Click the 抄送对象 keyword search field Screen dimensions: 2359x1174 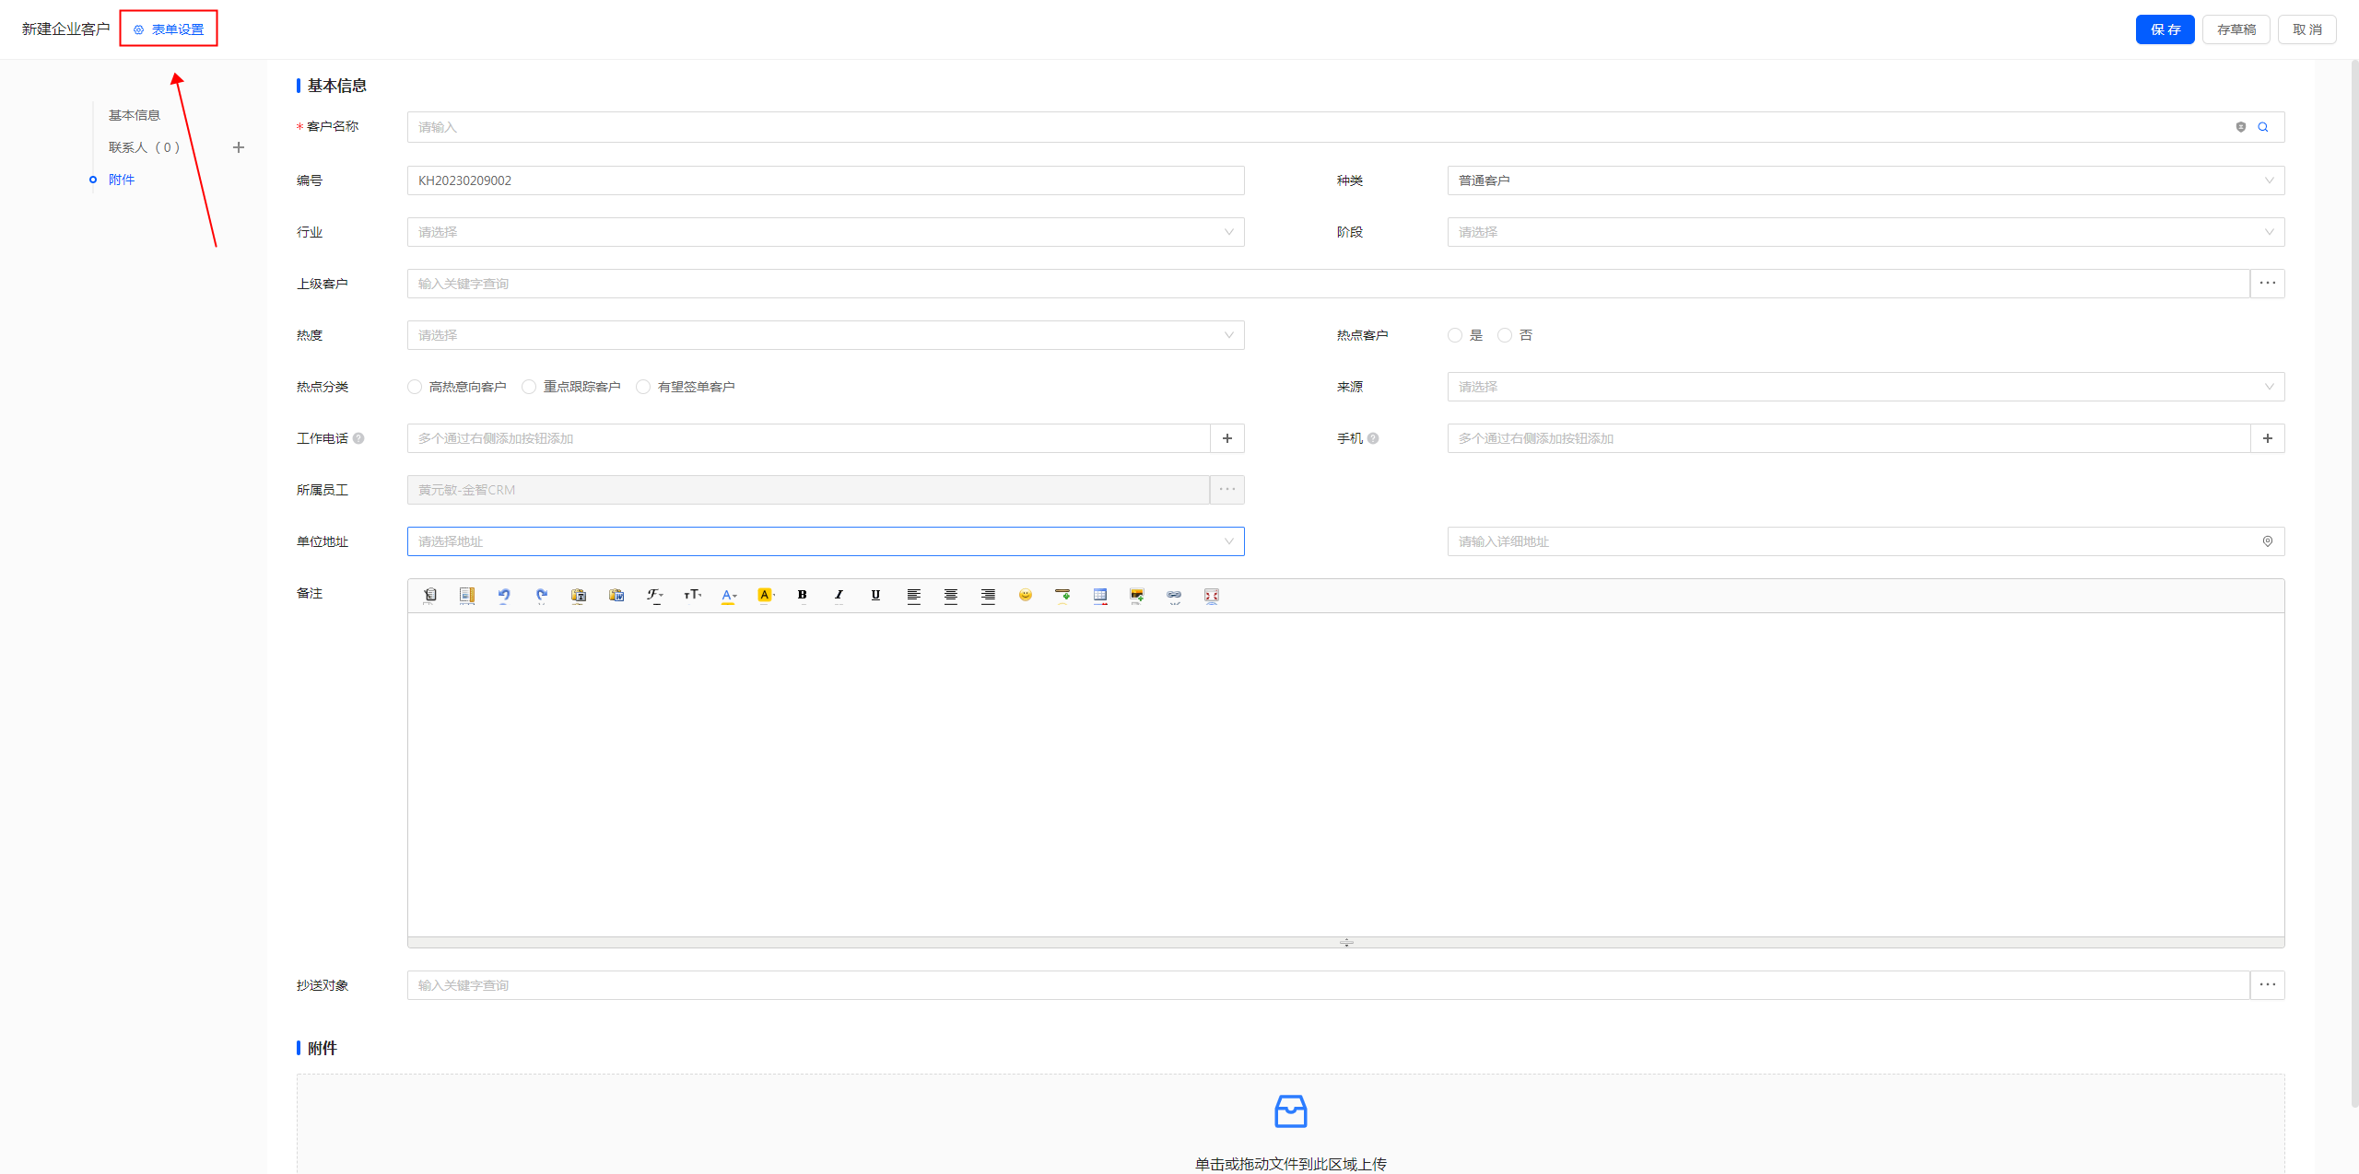point(1329,985)
